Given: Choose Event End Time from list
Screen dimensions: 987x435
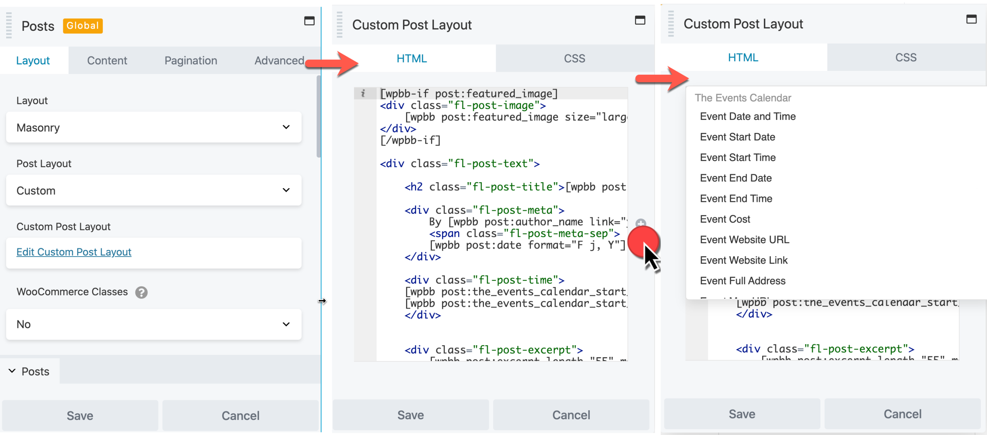Looking at the screenshot, I should coord(736,198).
